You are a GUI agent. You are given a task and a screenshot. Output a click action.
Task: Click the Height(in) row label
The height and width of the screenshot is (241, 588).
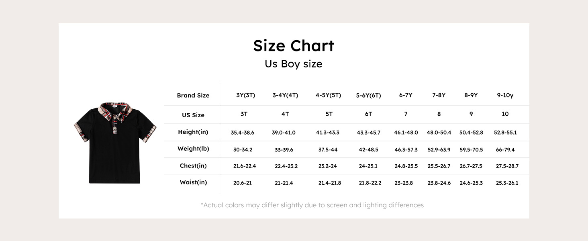(193, 132)
